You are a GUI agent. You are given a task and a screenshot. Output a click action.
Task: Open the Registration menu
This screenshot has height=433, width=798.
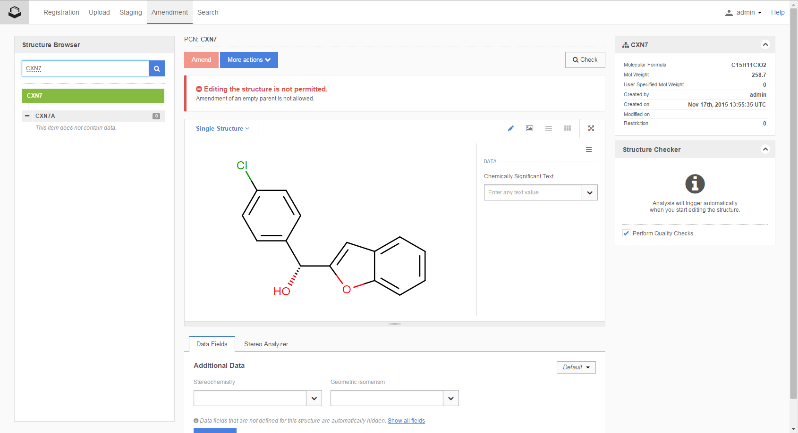click(61, 12)
